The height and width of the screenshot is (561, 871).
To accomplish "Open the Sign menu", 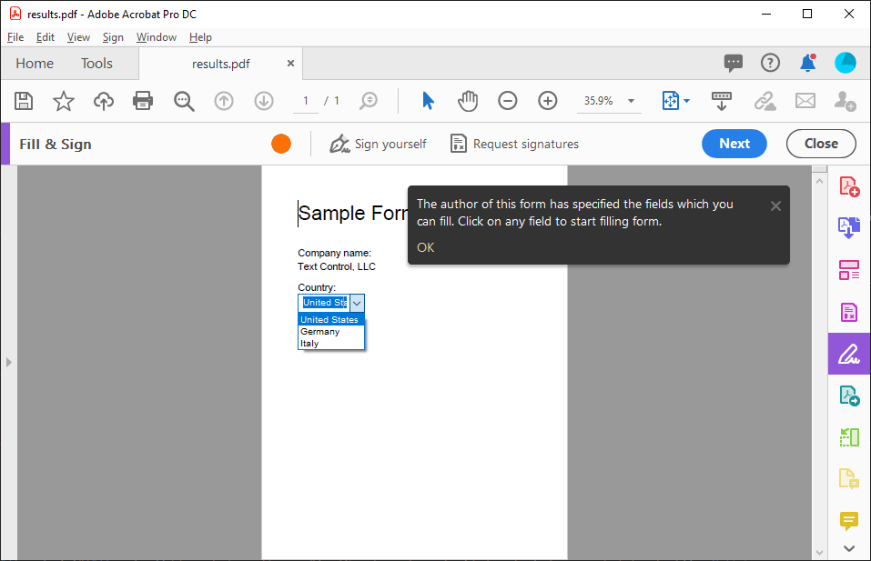I will tap(113, 37).
